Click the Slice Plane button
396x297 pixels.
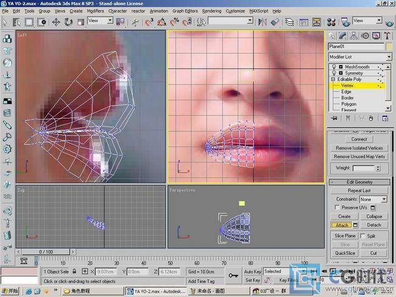345,236
